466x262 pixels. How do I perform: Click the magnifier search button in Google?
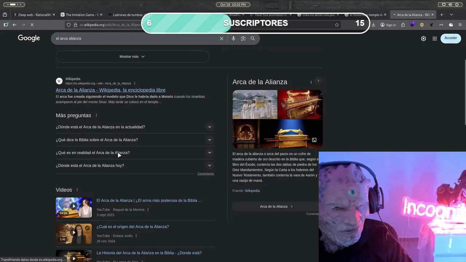click(253, 39)
